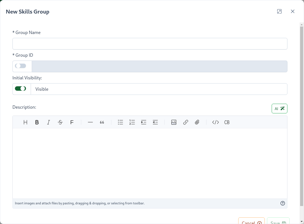Insert a horizontal line divider

[90, 122]
